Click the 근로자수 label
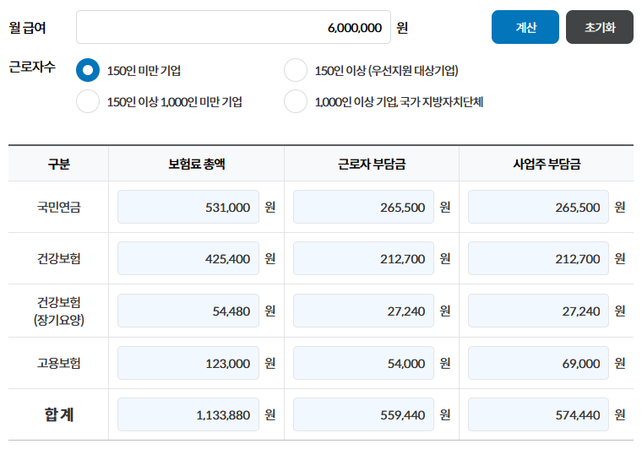The width and height of the screenshot is (642, 449). [x=32, y=67]
